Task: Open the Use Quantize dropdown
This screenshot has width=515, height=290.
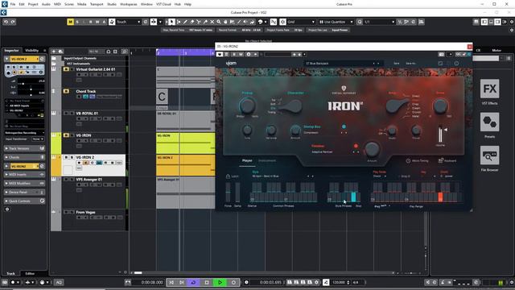Action: click(x=336, y=22)
